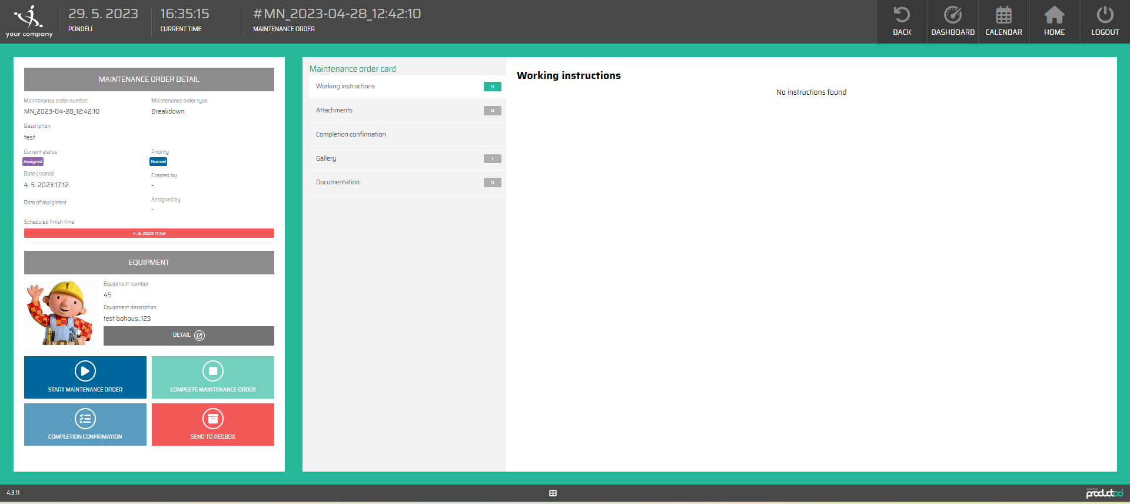Click the equipment thumbnail image
The width and height of the screenshot is (1130, 504).
pos(59,313)
